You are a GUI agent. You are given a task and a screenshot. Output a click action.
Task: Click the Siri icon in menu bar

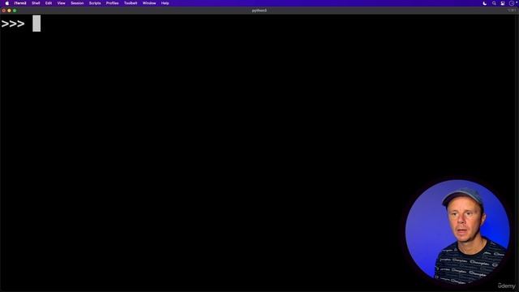click(x=512, y=3)
